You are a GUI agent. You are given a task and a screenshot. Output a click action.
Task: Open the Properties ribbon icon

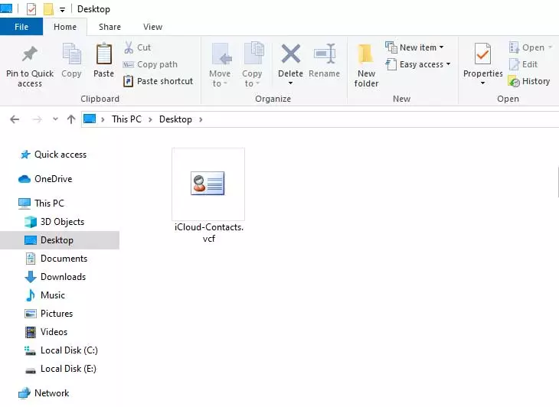(482, 55)
